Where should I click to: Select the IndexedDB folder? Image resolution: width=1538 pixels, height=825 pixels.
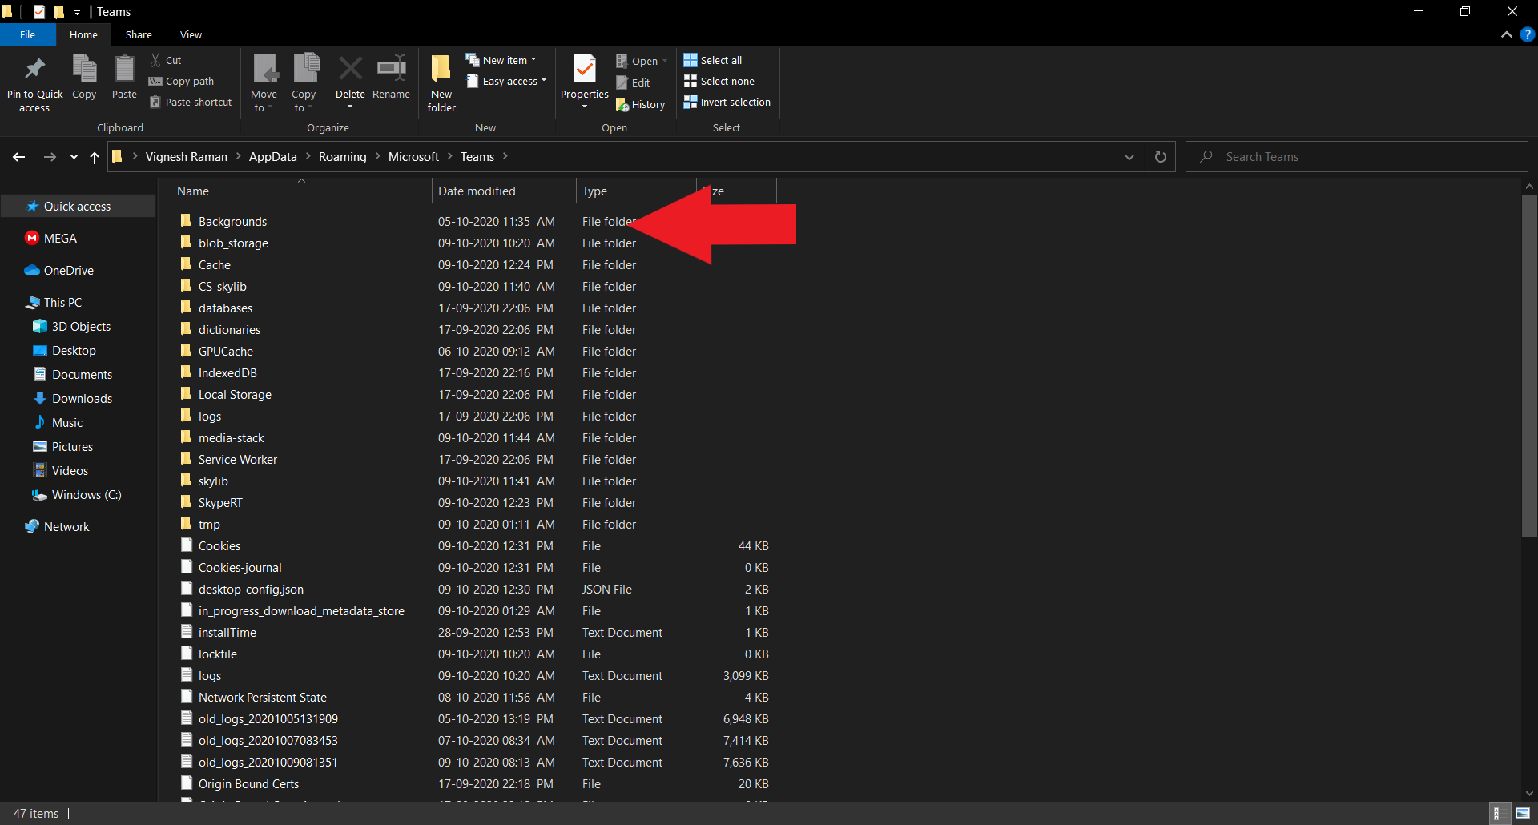pos(227,372)
